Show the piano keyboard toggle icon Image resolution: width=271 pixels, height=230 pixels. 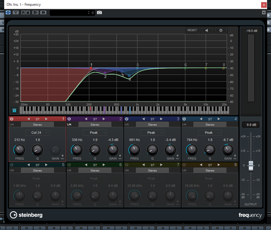pos(14,110)
